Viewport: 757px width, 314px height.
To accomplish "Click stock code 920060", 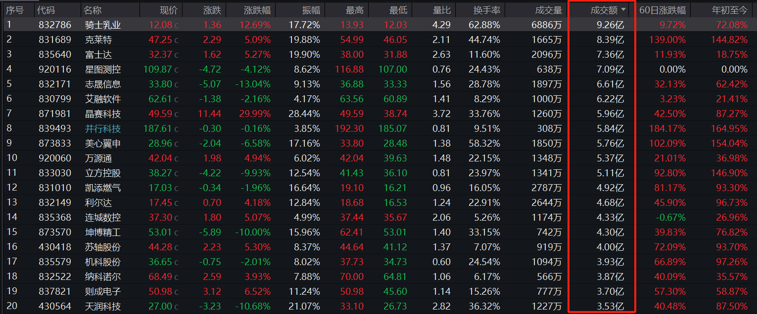I will 55,158.
